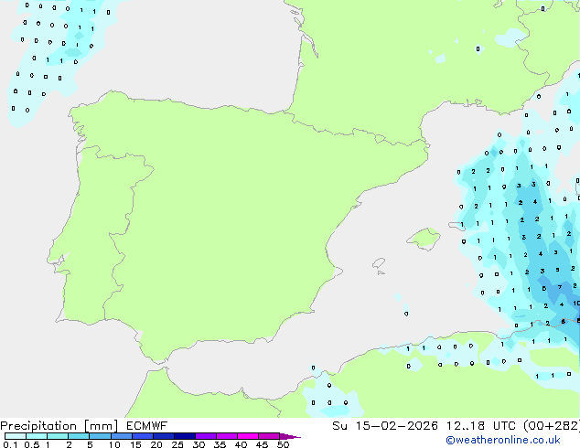This screenshot has height=448, width=580.
Task: Click the legend tick label '0.1'
Action: pos(10,444)
